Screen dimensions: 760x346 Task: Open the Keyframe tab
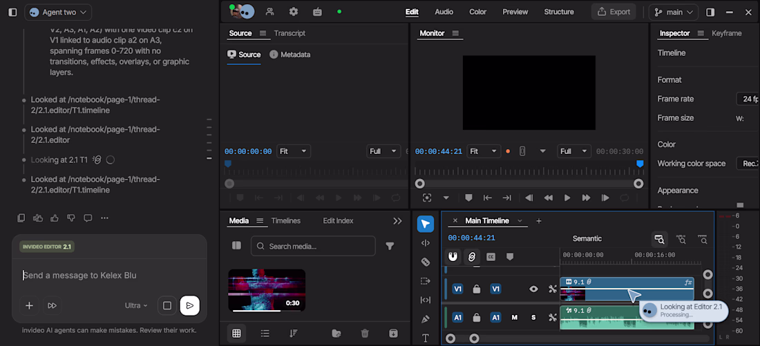pyautogui.click(x=727, y=33)
